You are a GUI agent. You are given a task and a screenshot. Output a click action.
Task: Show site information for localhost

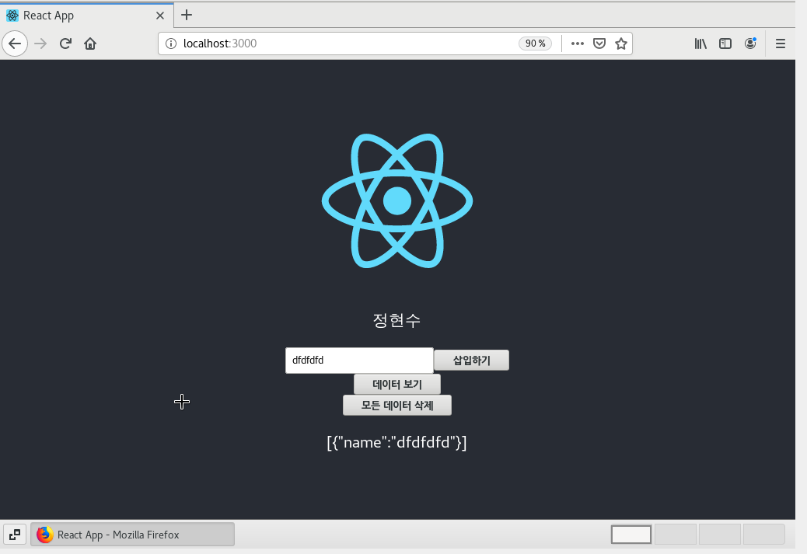[171, 44]
